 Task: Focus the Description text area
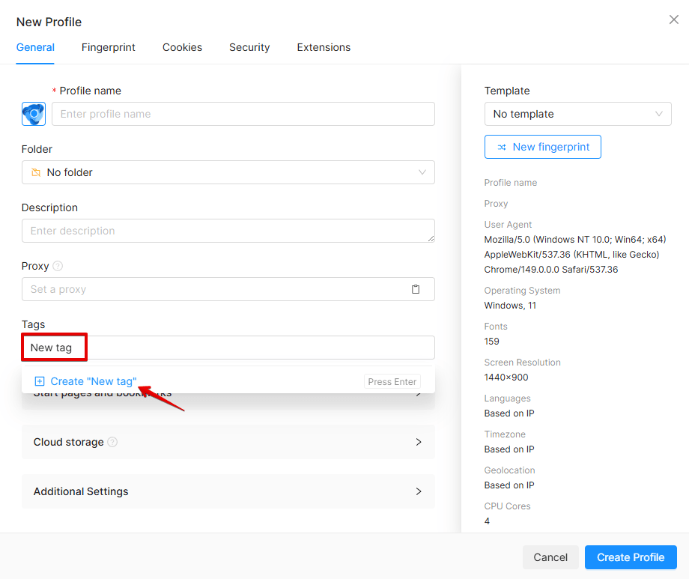(x=228, y=231)
